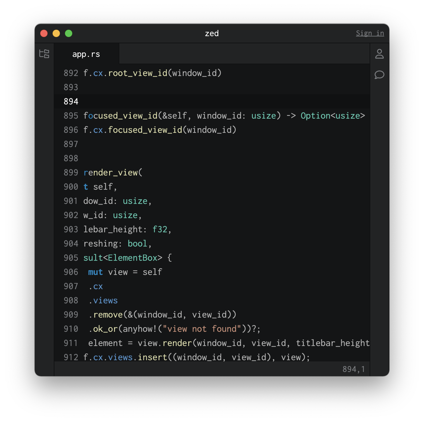Click "view not found" string on line 910
The image size is (424, 422).
click(x=202, y=329)
